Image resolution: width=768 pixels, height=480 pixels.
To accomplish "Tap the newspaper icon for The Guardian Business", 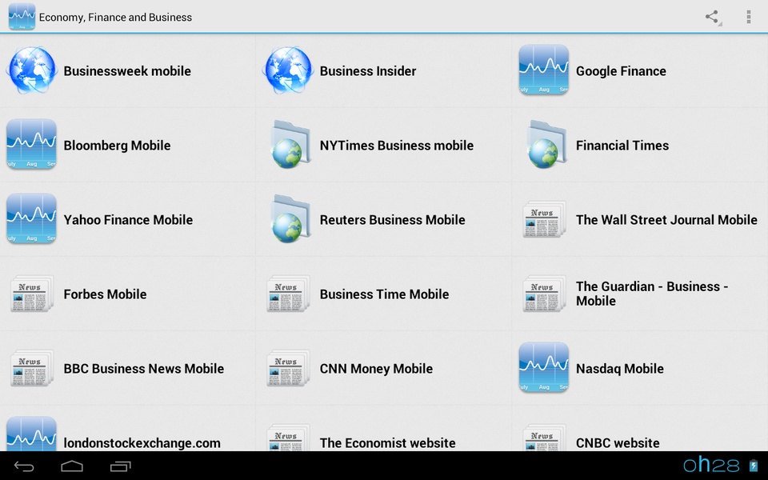I will pos(544,294).
